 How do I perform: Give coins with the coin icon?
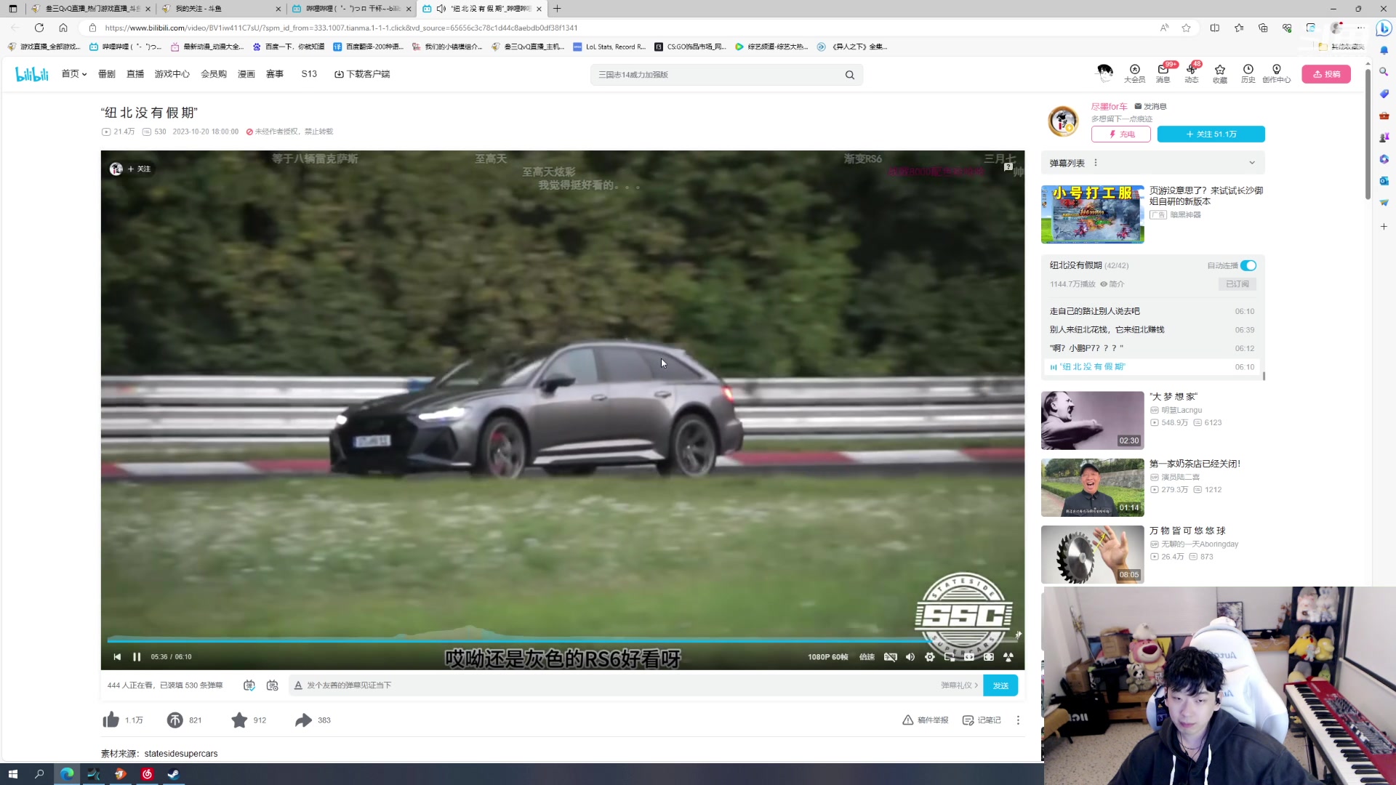(x=175, y=720)
